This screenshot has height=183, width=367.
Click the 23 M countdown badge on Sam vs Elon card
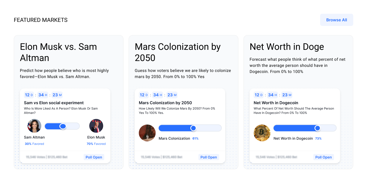coord(57,95)
